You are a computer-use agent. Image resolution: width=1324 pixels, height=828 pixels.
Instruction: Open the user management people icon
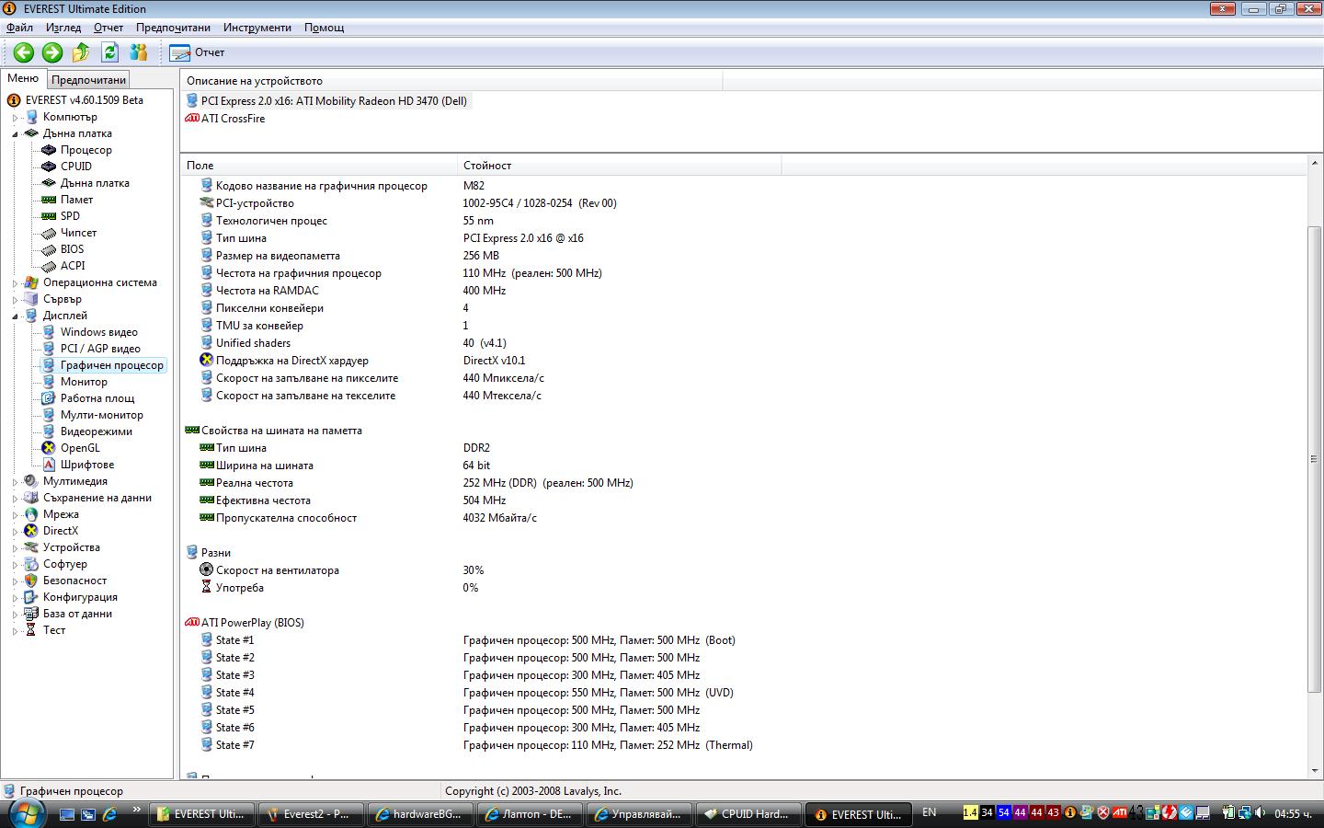click(139, 52)
